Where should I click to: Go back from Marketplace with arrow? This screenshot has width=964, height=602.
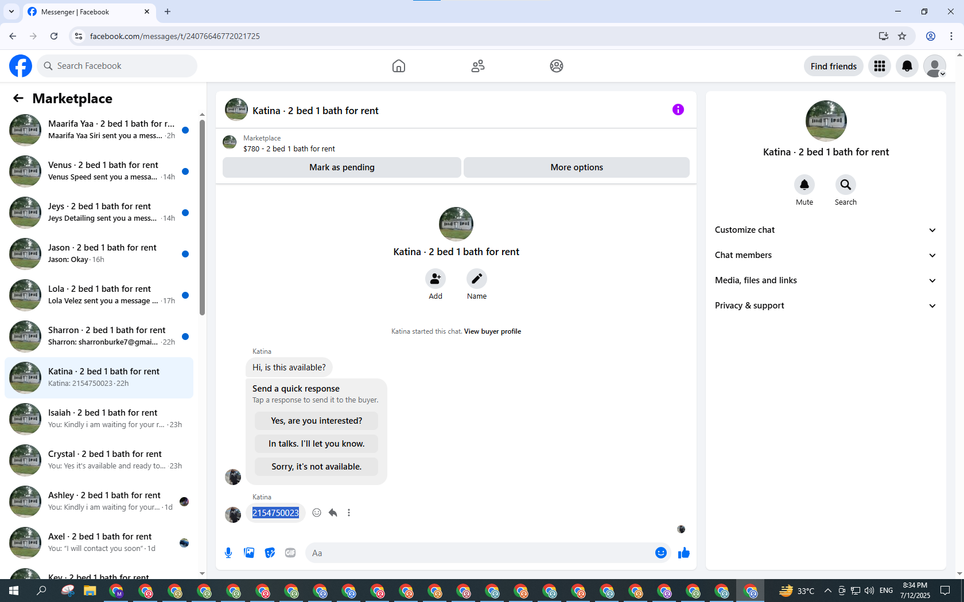pos(18,98)
